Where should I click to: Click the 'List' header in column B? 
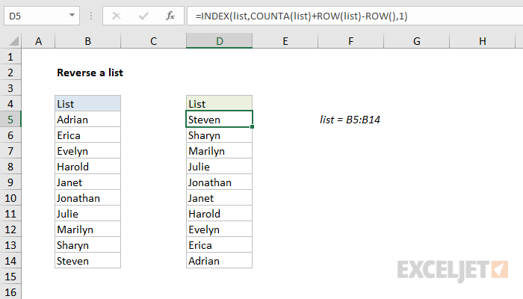pos(87,104)
